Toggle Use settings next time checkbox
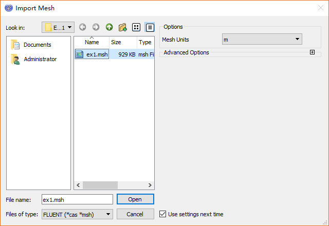This screenshot has width=329, height=226. 162,214
